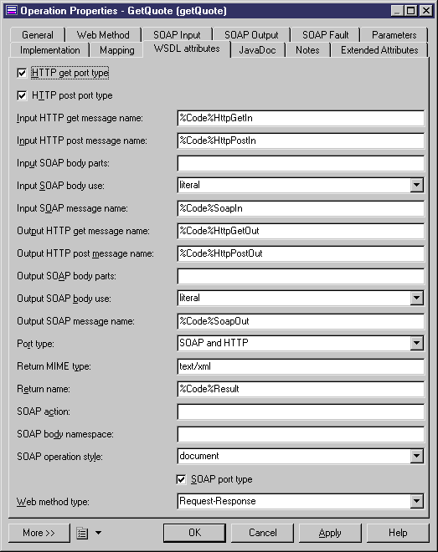Expand the Input SOAP body use dropdown
Screen dimensions: 438x552
click(x=416, y=185)
